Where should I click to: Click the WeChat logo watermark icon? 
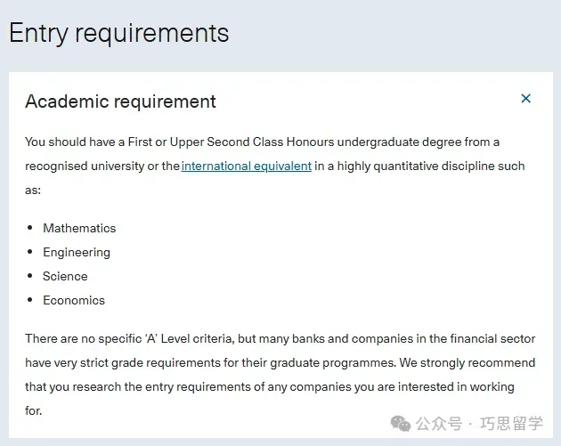[400, 421]
